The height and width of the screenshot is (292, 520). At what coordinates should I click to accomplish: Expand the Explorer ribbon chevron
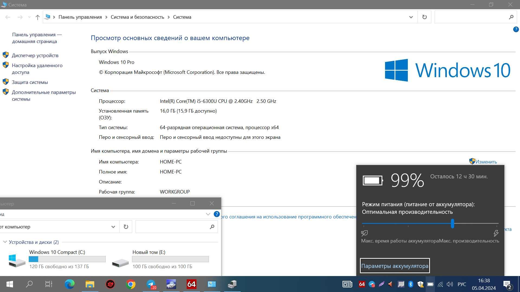(x=208, y=214)
